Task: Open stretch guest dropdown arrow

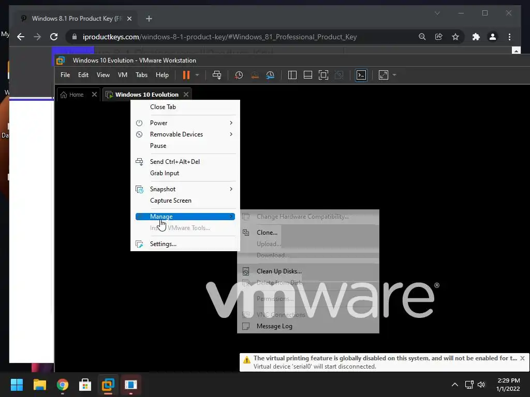Action: tap(394, 75)
